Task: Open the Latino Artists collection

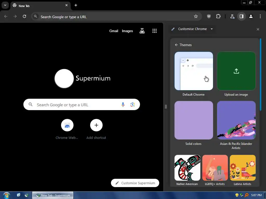Action: click(243, 168)
